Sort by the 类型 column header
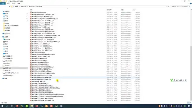The height and width of the screenshot is (108, 192). pyautogui.click(x=122, y=10)
